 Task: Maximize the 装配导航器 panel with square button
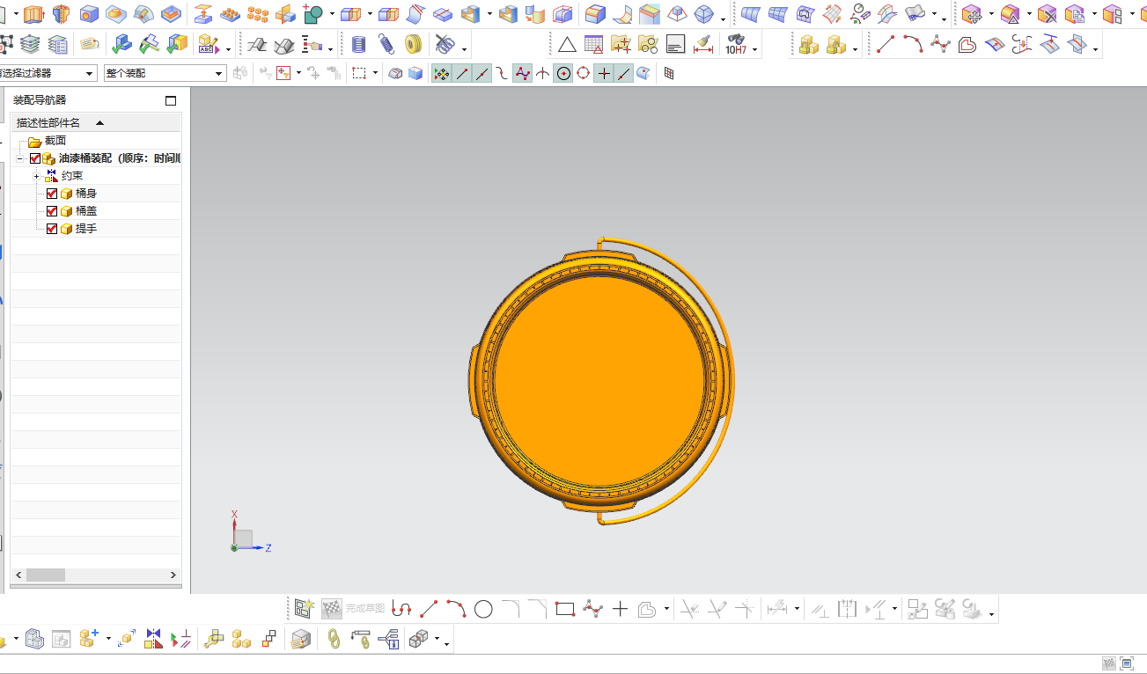tap(171, 100)
